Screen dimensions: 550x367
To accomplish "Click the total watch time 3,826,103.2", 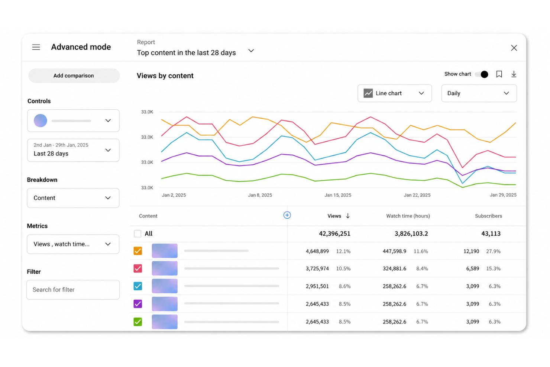I will click(x=411, y=234).
